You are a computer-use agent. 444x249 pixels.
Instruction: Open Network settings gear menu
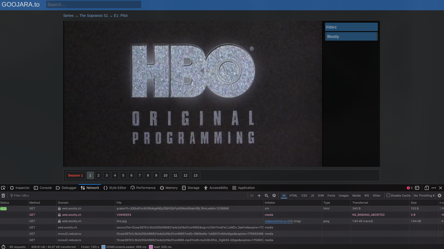440,196
